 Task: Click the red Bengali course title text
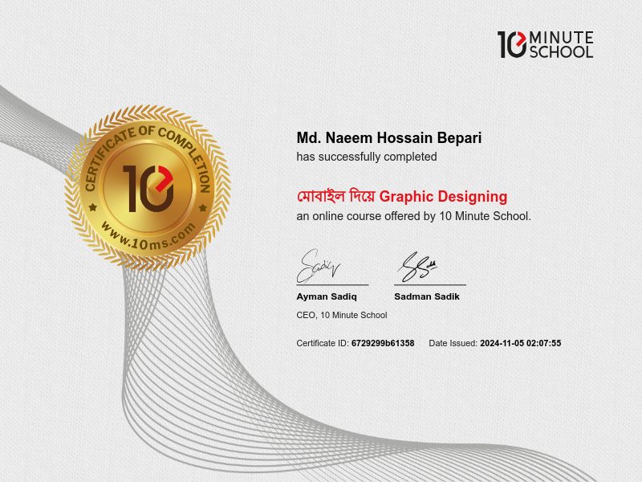[x=336, y=196]
